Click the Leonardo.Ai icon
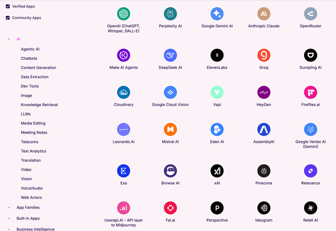 pyautogui.click(x=123, y=130)
